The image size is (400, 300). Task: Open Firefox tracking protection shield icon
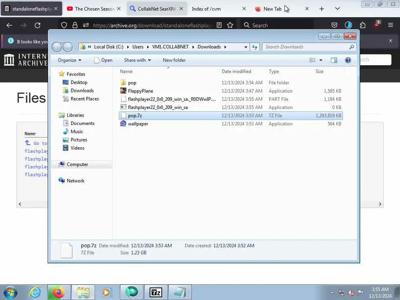coord(64,25)
